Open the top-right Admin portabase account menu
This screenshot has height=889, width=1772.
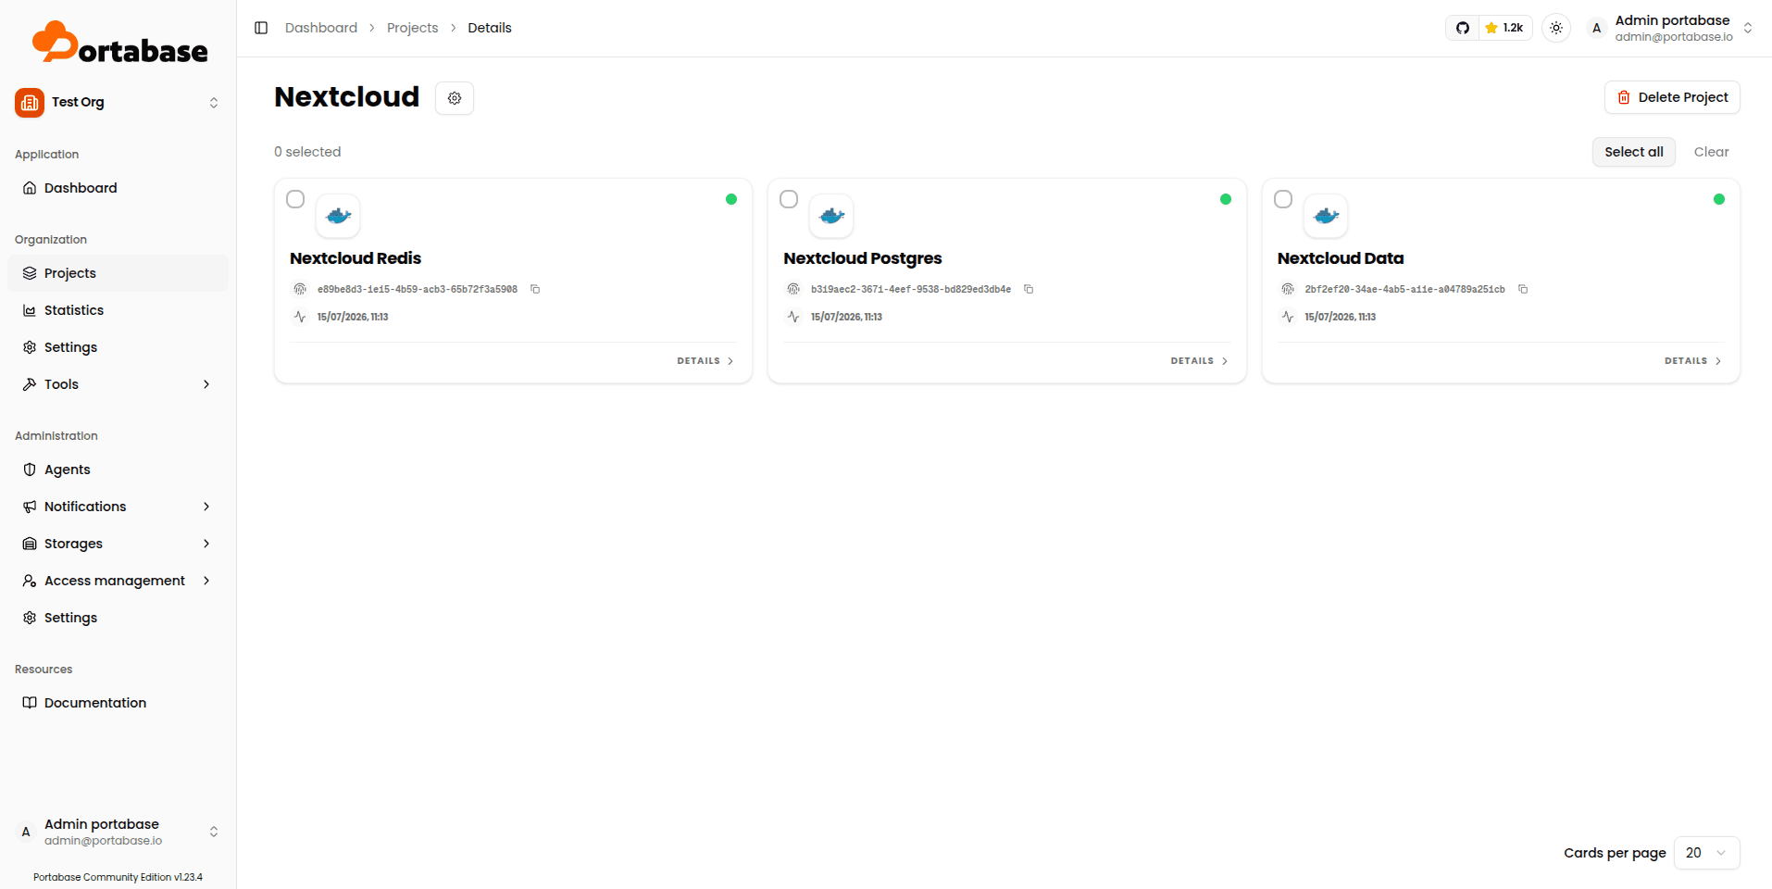[1670, 28]
